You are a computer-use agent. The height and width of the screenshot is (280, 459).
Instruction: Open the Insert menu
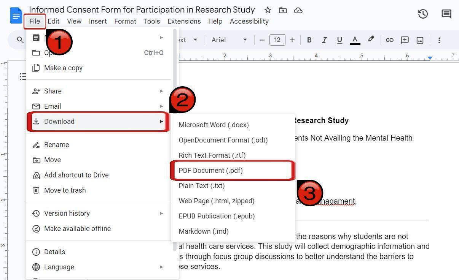[x=98, y=21]
